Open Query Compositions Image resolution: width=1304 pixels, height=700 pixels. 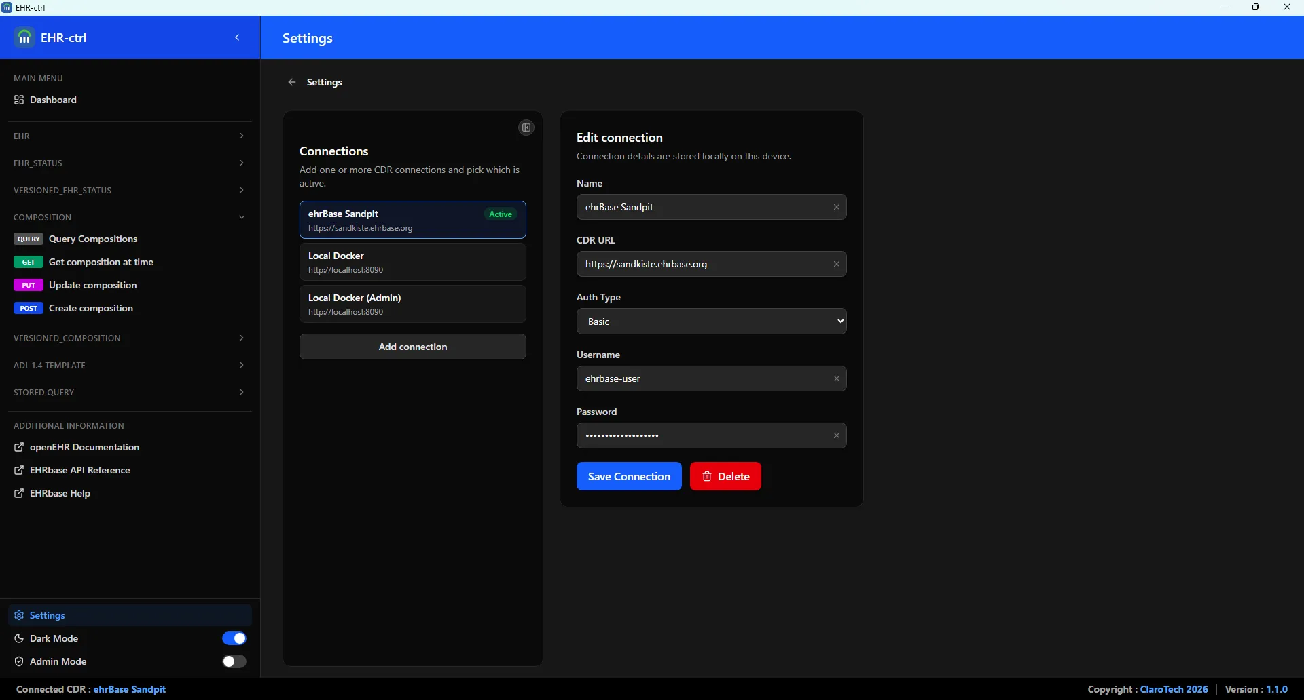(x=130, y=239)
